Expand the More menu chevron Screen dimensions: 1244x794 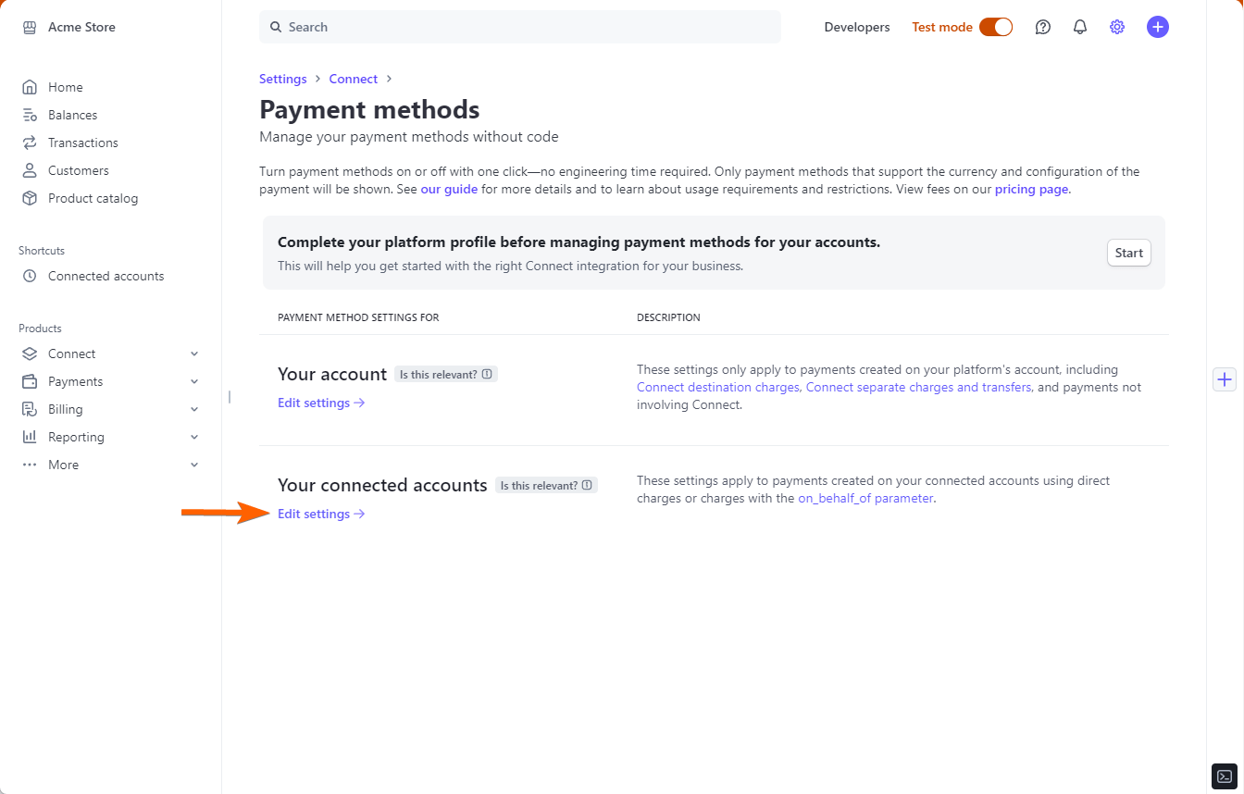coord(194,465)
